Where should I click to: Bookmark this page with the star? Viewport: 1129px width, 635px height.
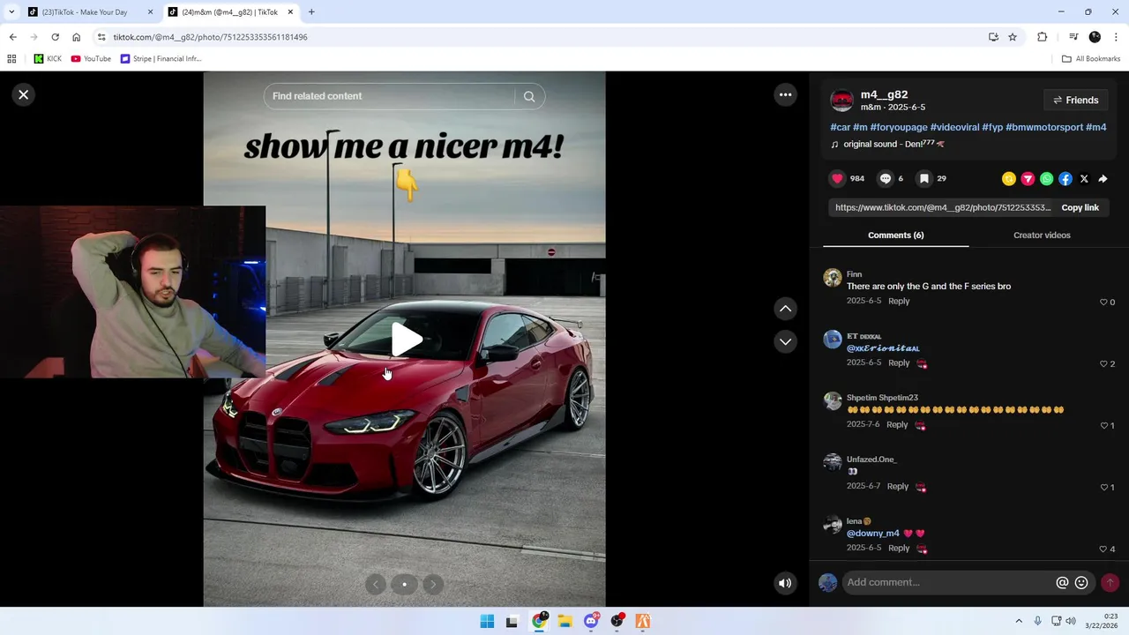[1013, 37]
